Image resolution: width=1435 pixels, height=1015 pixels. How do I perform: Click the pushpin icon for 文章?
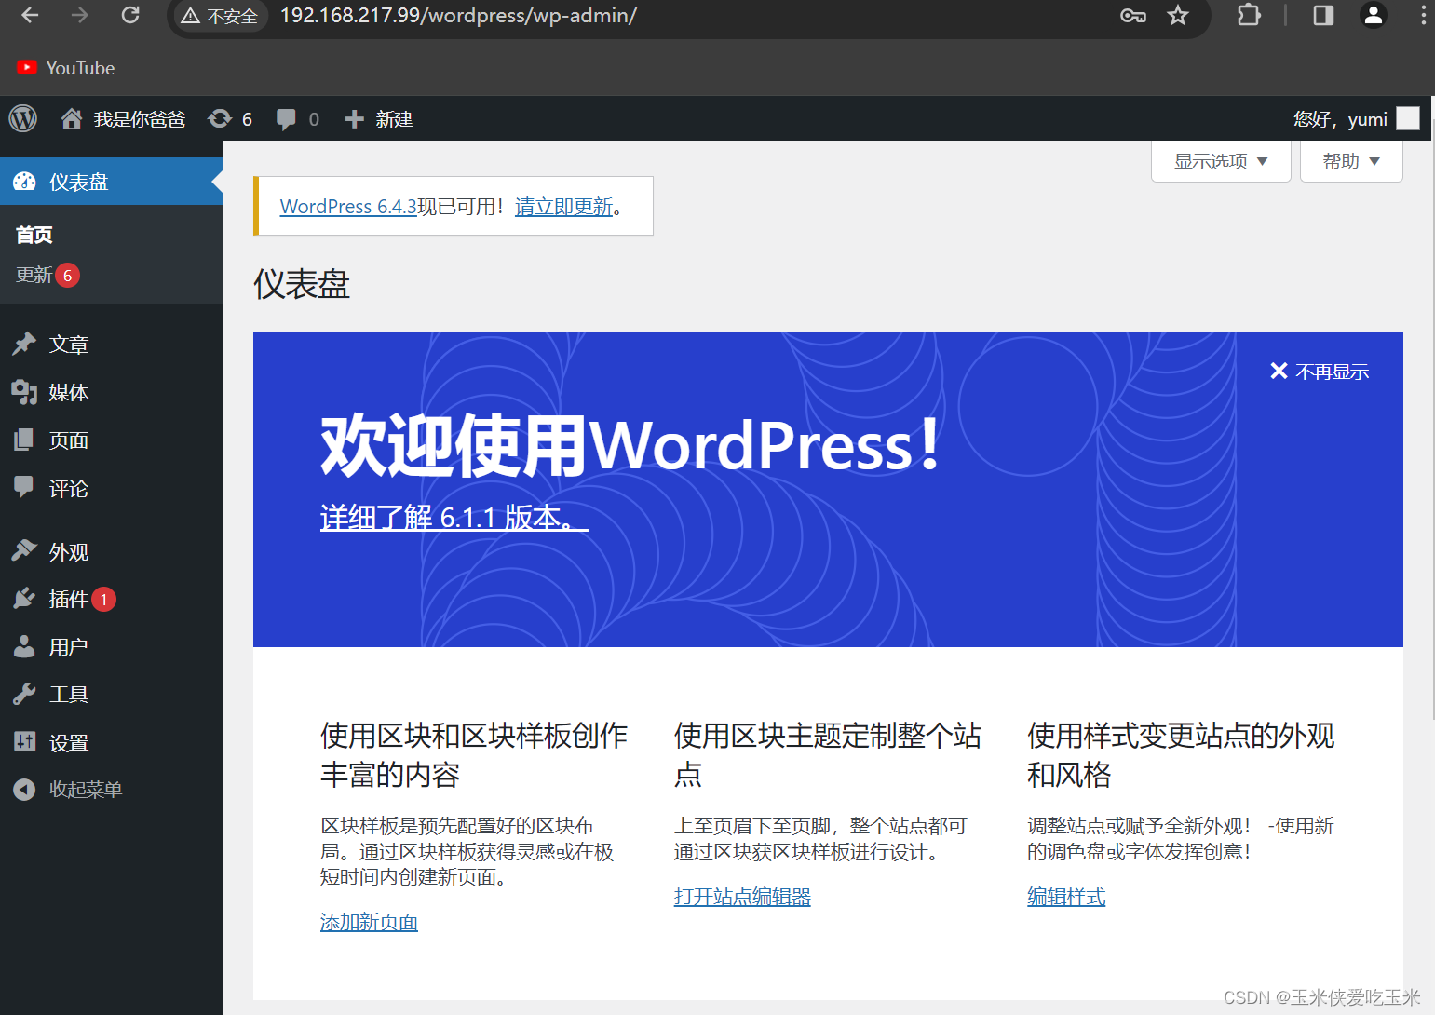coord(24,344)
